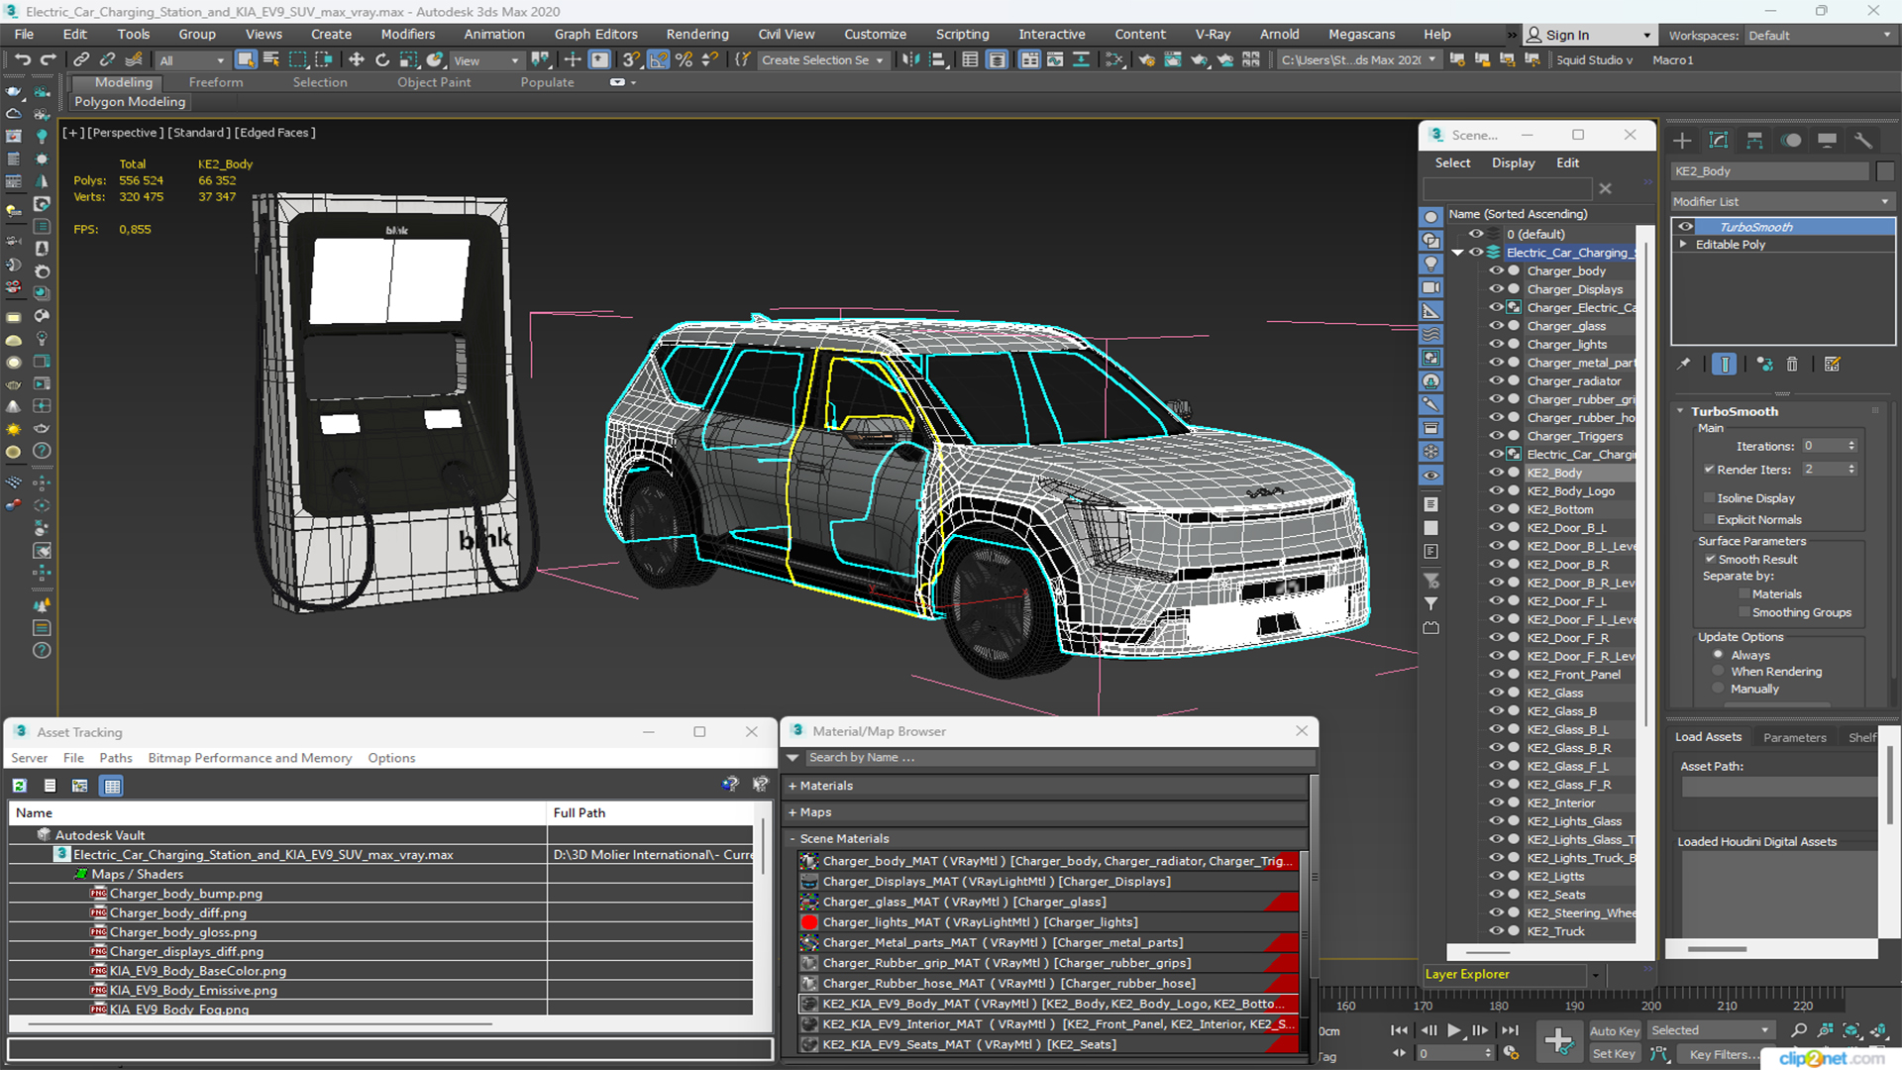Viewport: 1902px width, 1070px height.
Task: Toggle visibility eye for KE2_Seats
Action: click(x=1496, y=895)
